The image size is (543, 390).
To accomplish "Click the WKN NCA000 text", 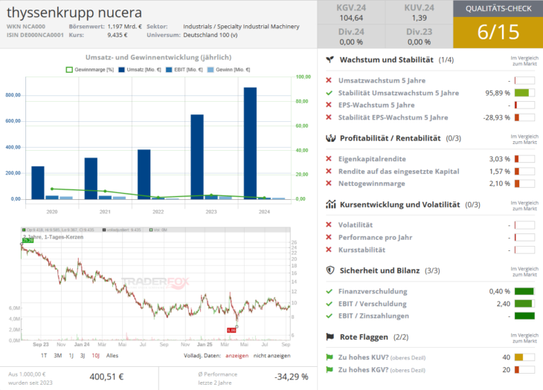I will [26, 26].
